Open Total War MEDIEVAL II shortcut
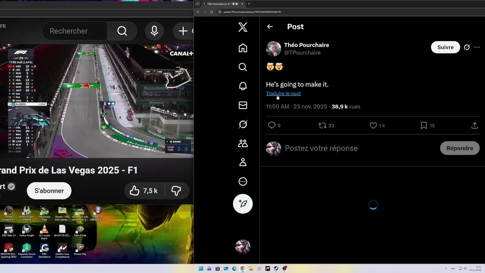 click(98, 214)
